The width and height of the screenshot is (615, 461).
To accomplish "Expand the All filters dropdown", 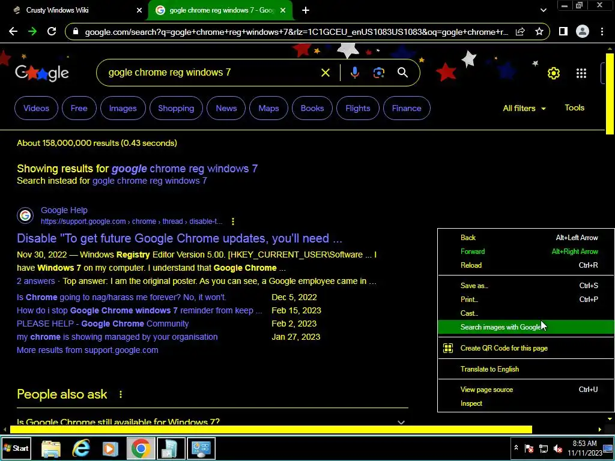I will click(524, 108).
